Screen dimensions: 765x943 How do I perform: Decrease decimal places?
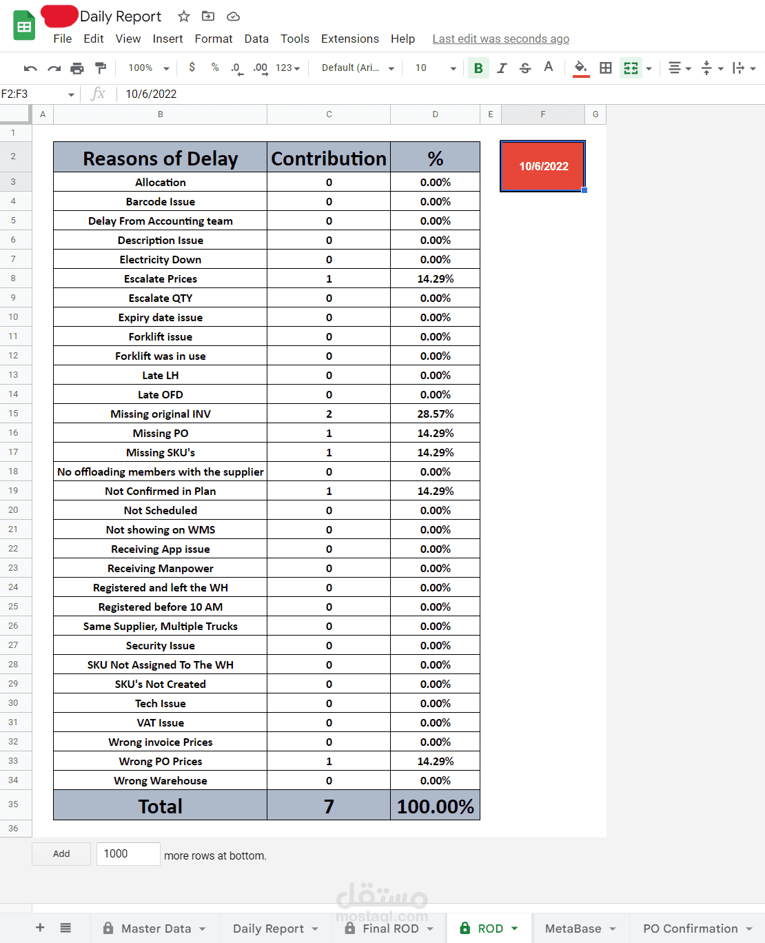click(x=236, y=68)
